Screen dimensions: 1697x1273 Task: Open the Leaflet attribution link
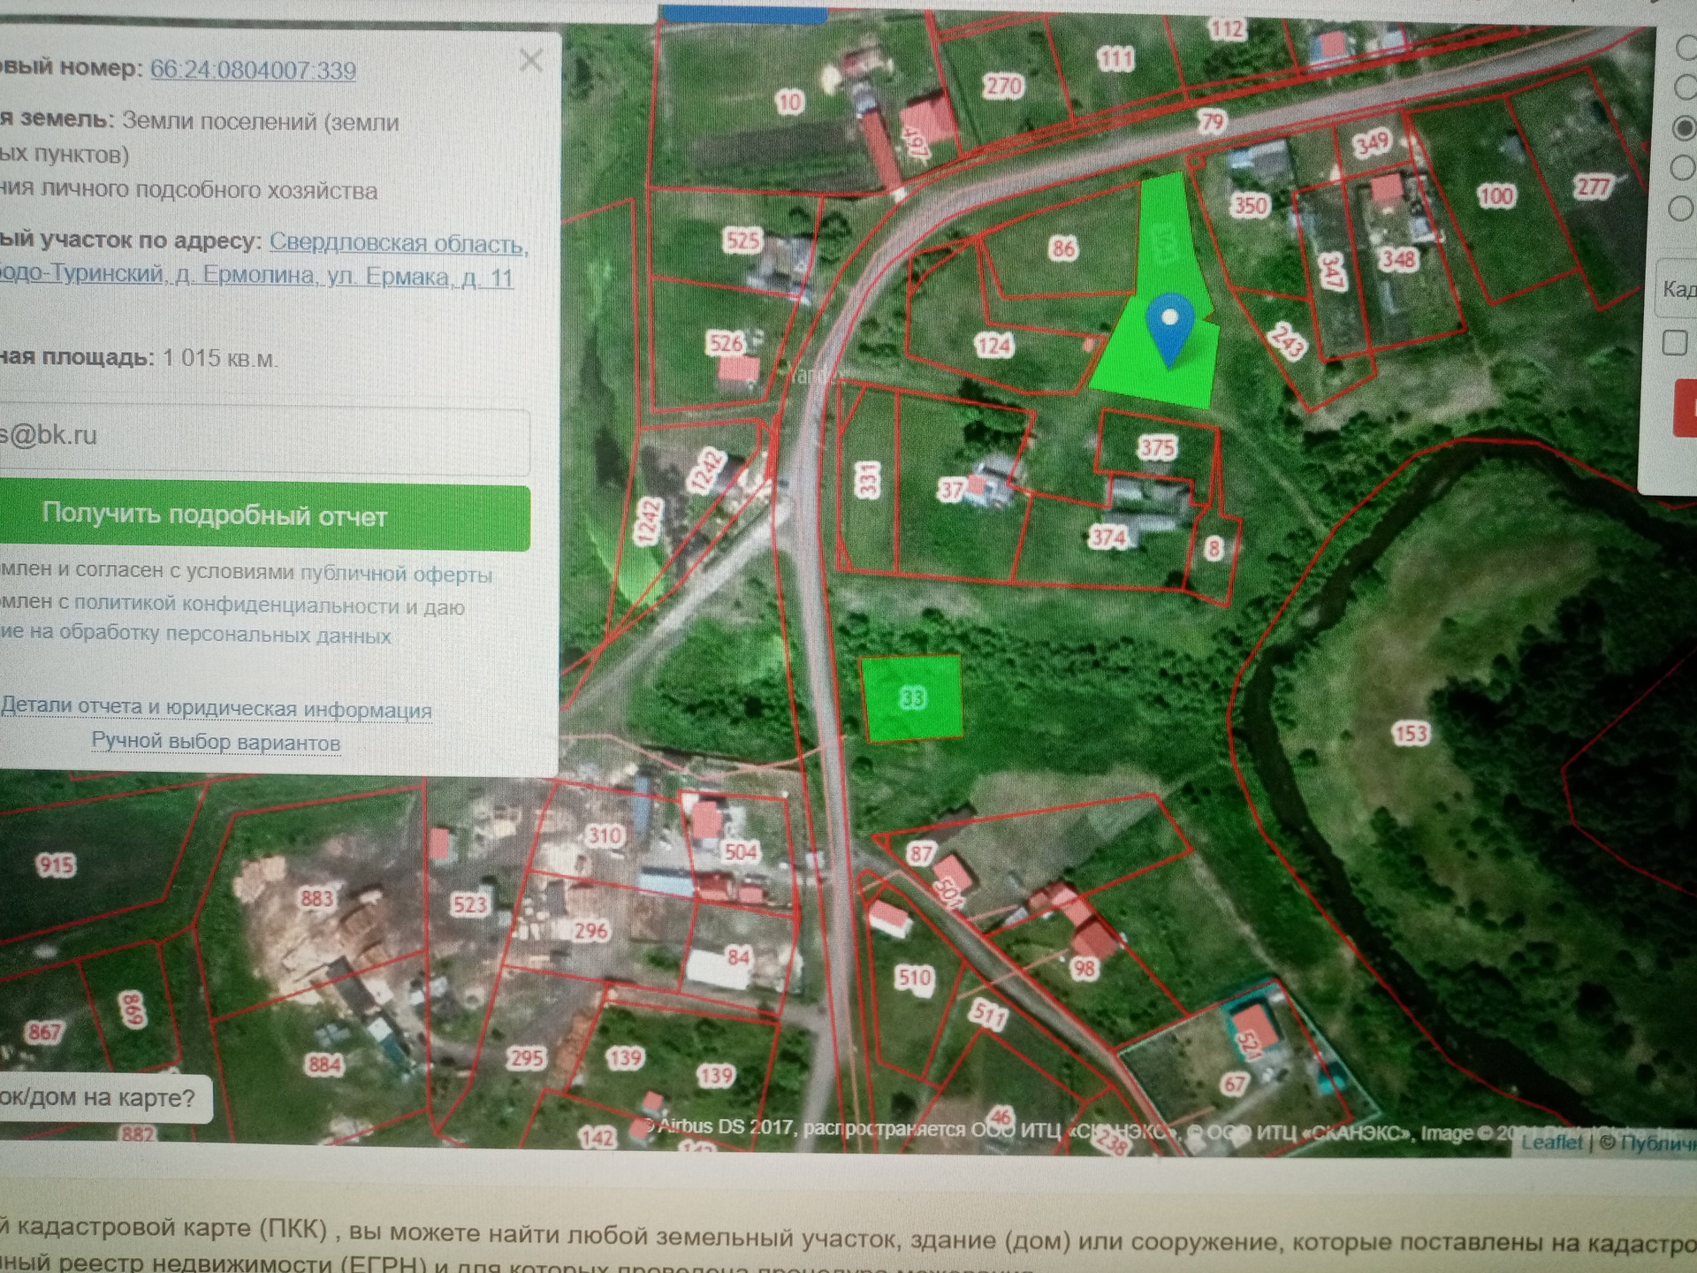click(x=1550, y=1143)
